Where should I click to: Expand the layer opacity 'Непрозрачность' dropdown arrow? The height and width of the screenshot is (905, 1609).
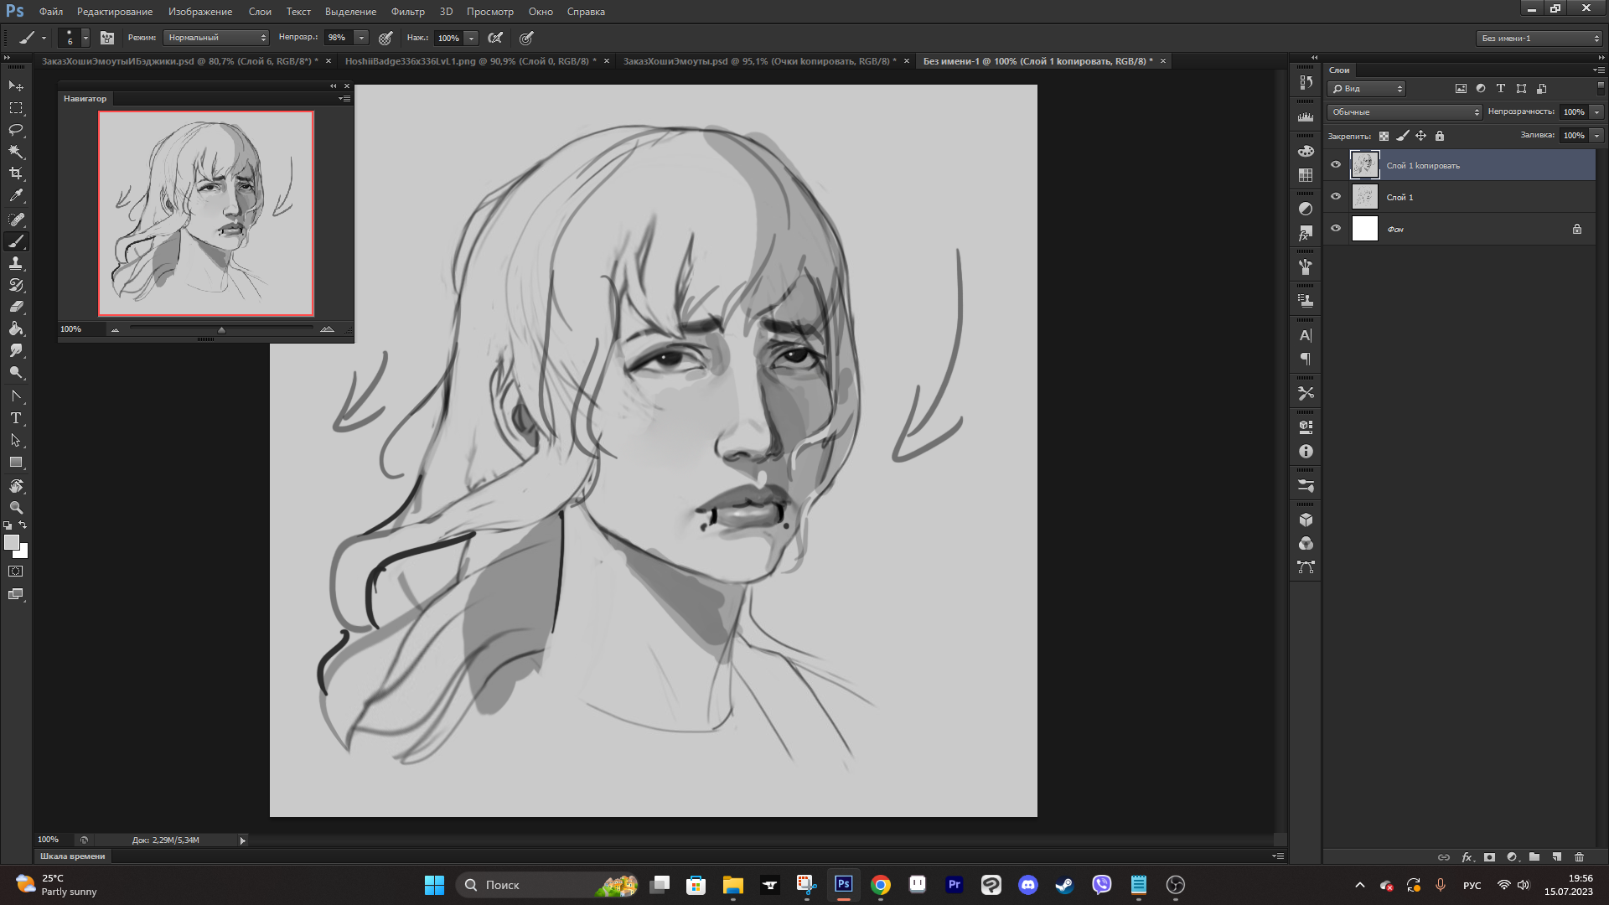point(1596,112)
